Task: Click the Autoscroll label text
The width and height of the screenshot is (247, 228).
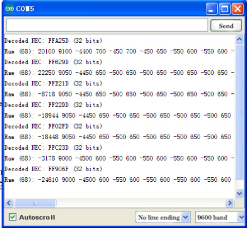Action: pyautogui.click(x=37, y=217)
